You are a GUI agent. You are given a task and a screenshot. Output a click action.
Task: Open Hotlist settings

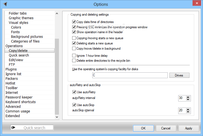point(10,83)
